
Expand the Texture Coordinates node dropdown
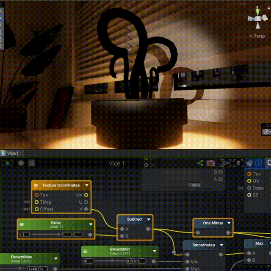point(87,185)
